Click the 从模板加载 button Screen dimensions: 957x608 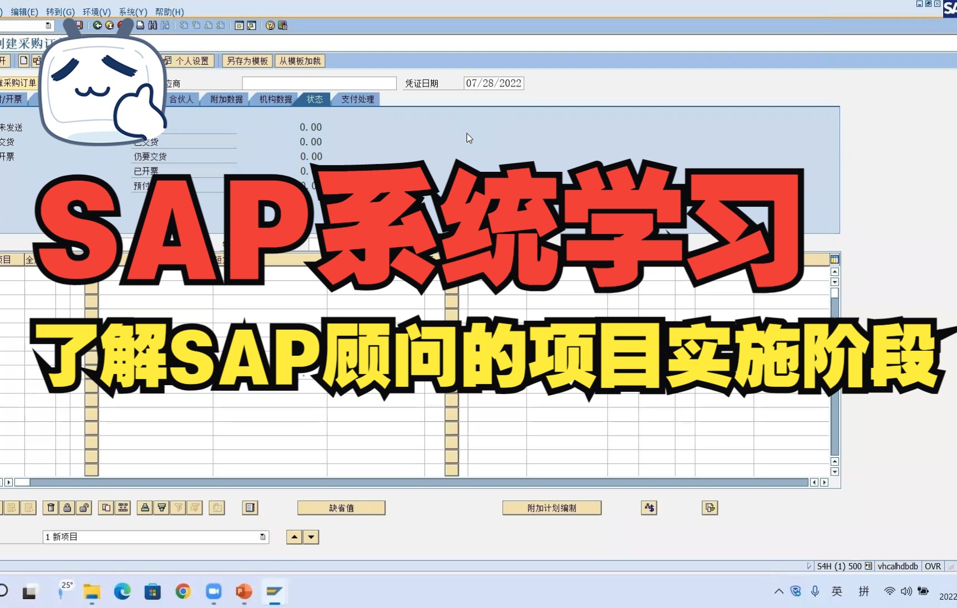[300, 61]
